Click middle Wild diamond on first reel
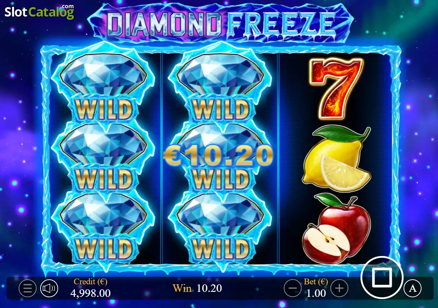The image size is (438, 308). (103, 158)
